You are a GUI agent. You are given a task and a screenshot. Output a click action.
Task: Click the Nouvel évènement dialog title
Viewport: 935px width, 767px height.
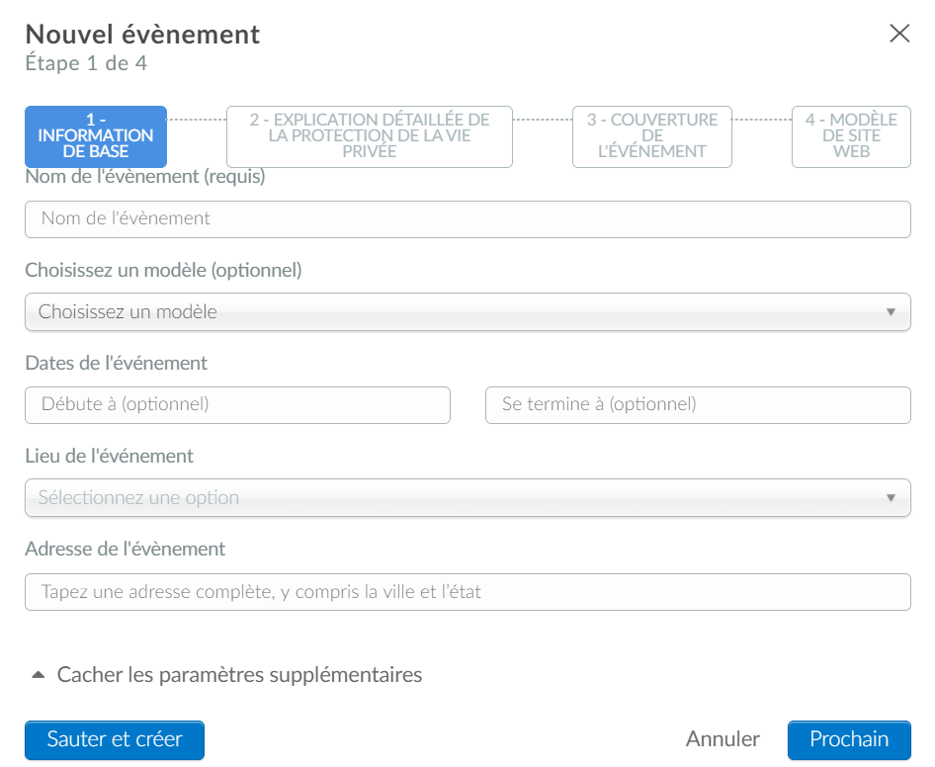[142, 34]
